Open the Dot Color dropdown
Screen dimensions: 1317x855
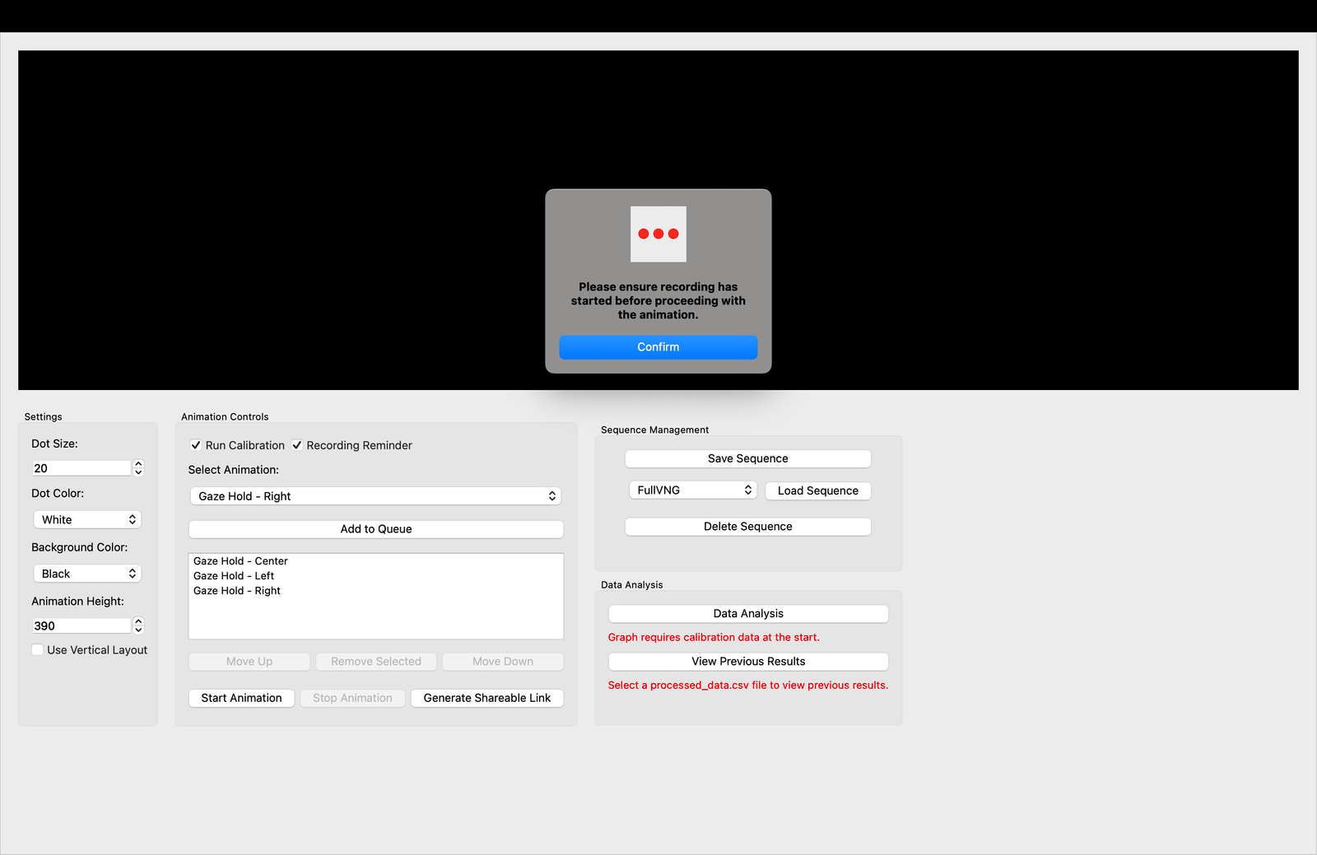click(x=87, y=519)
